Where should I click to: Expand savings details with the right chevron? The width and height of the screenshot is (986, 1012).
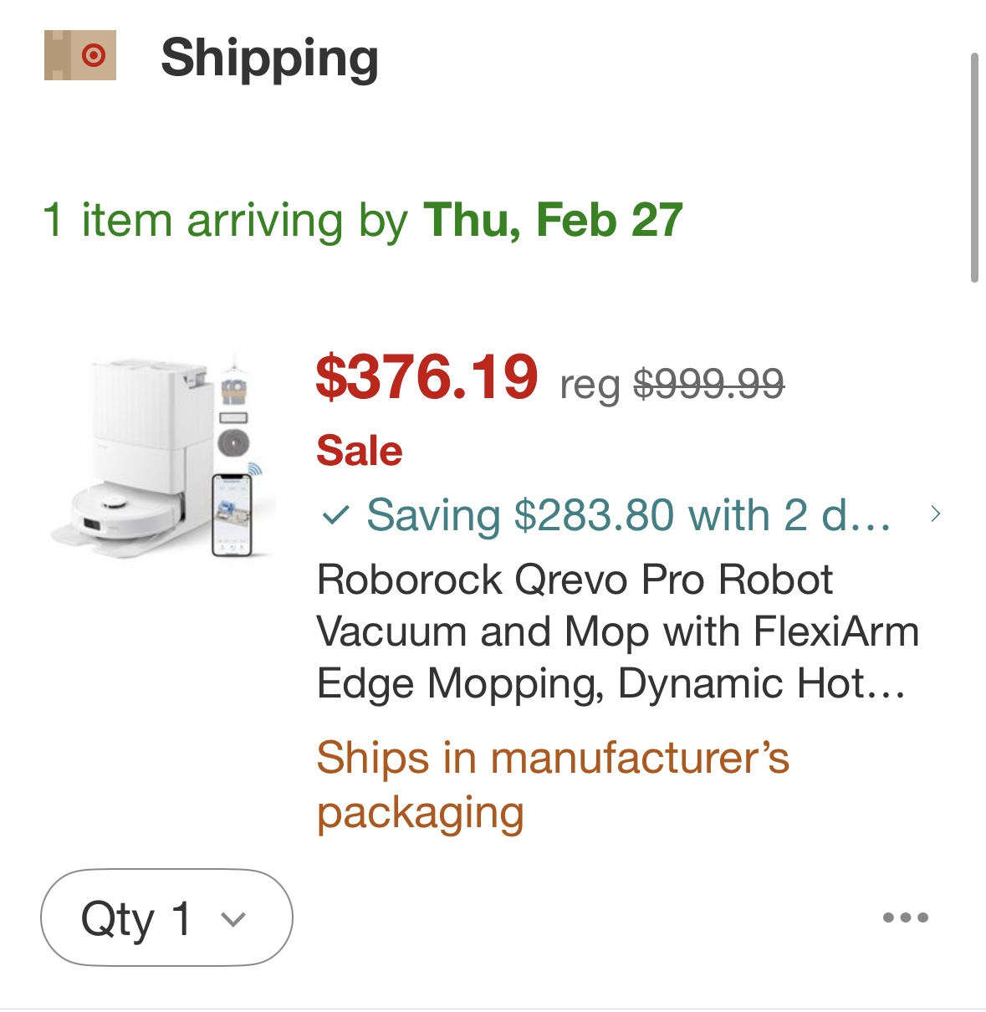pyautogui.click(x=935, y=514)
